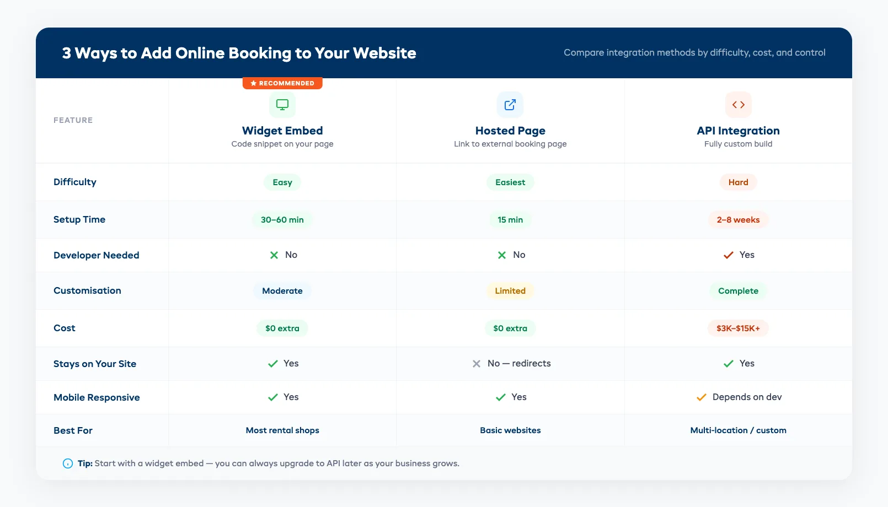This screenshot has height=507, width=888.
Task: Expand the Hard difficulty badge
Action: (x=738, y=182)
